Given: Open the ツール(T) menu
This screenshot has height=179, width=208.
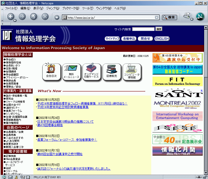Looking at the screenshot, I should pyautogui.click(x=88, y=8).
